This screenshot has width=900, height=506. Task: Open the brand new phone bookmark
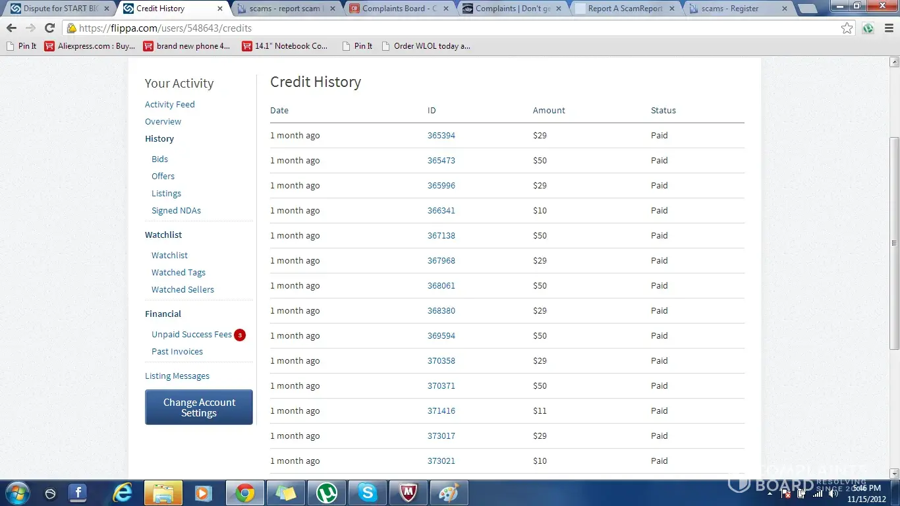point(186,46)
